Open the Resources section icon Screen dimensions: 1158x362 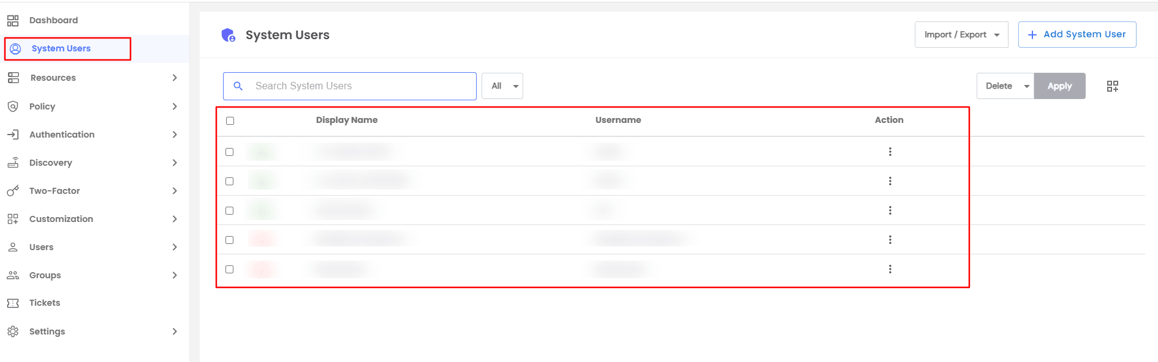(x=13, y=77)
